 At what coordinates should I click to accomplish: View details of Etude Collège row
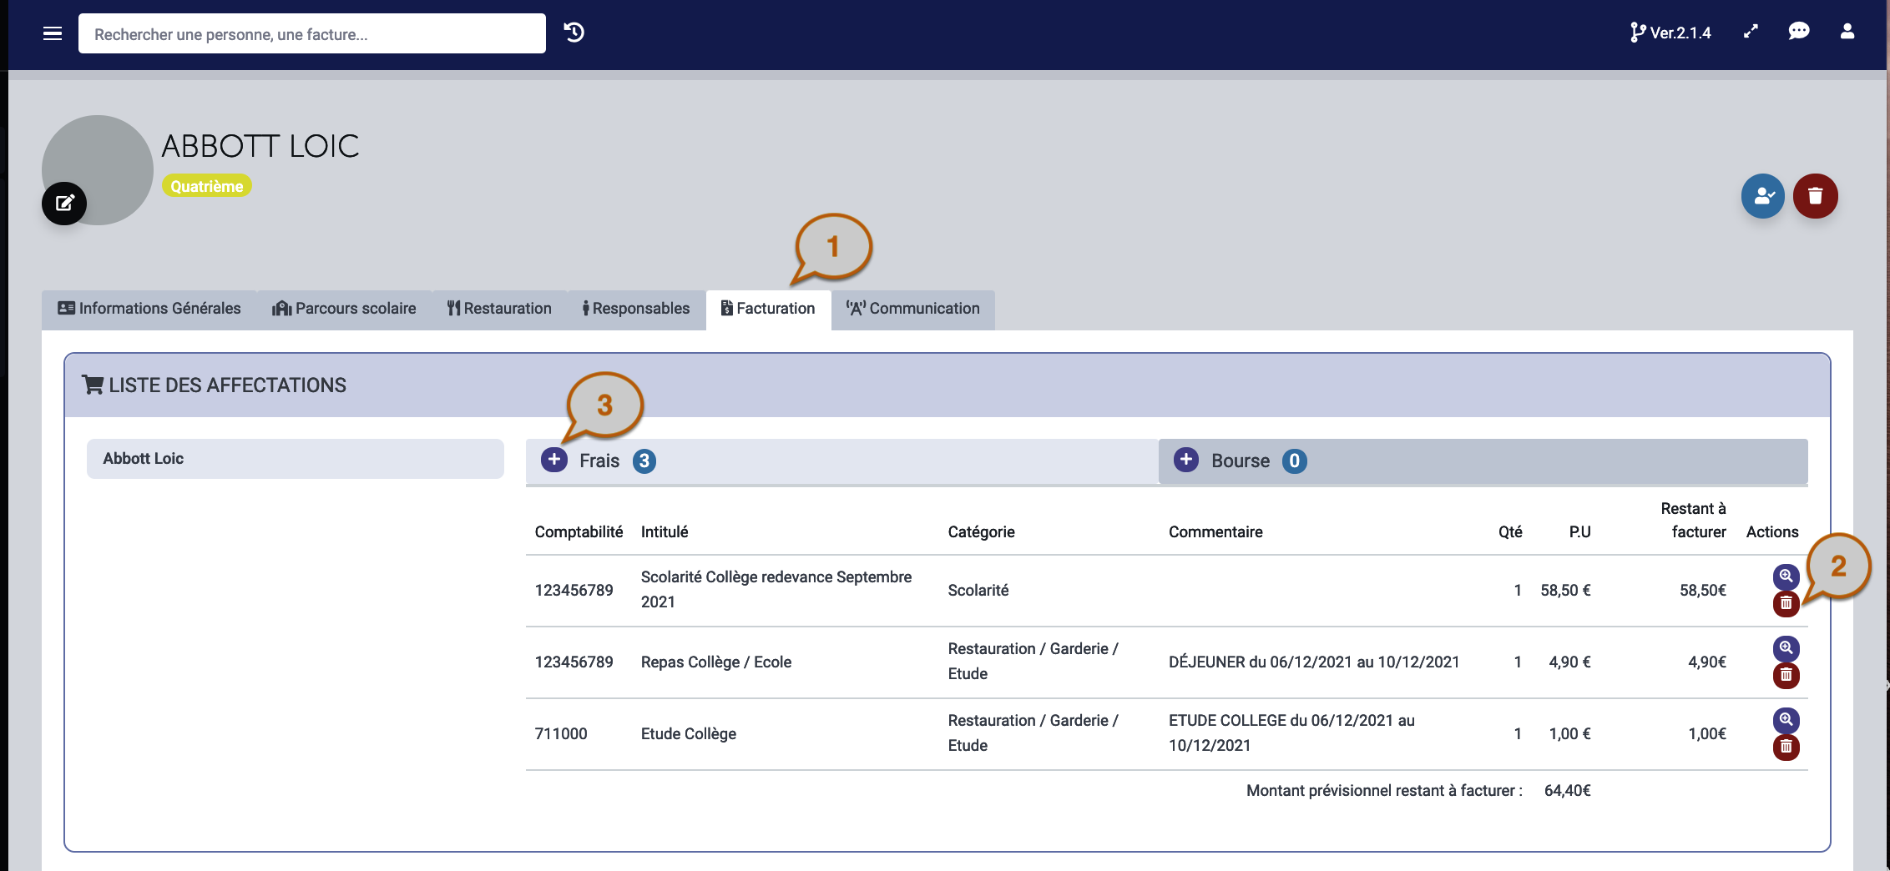1786,720
